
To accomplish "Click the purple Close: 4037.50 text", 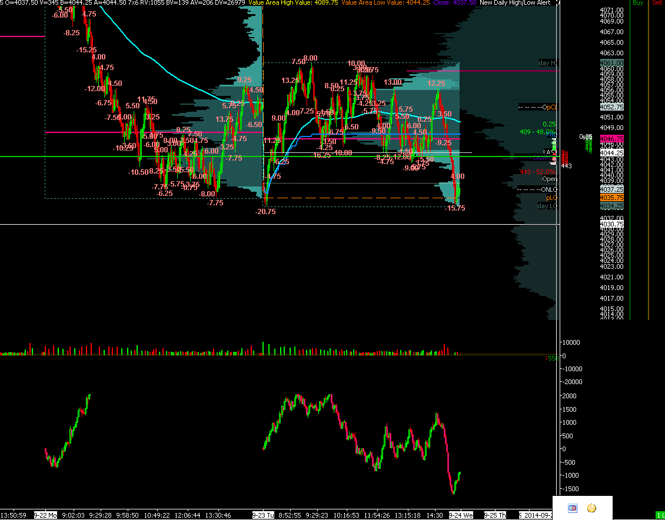I will (x=454, y=2).
